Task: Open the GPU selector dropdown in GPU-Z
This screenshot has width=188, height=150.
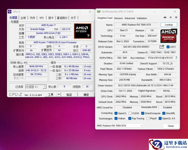Action: [120, 126]
